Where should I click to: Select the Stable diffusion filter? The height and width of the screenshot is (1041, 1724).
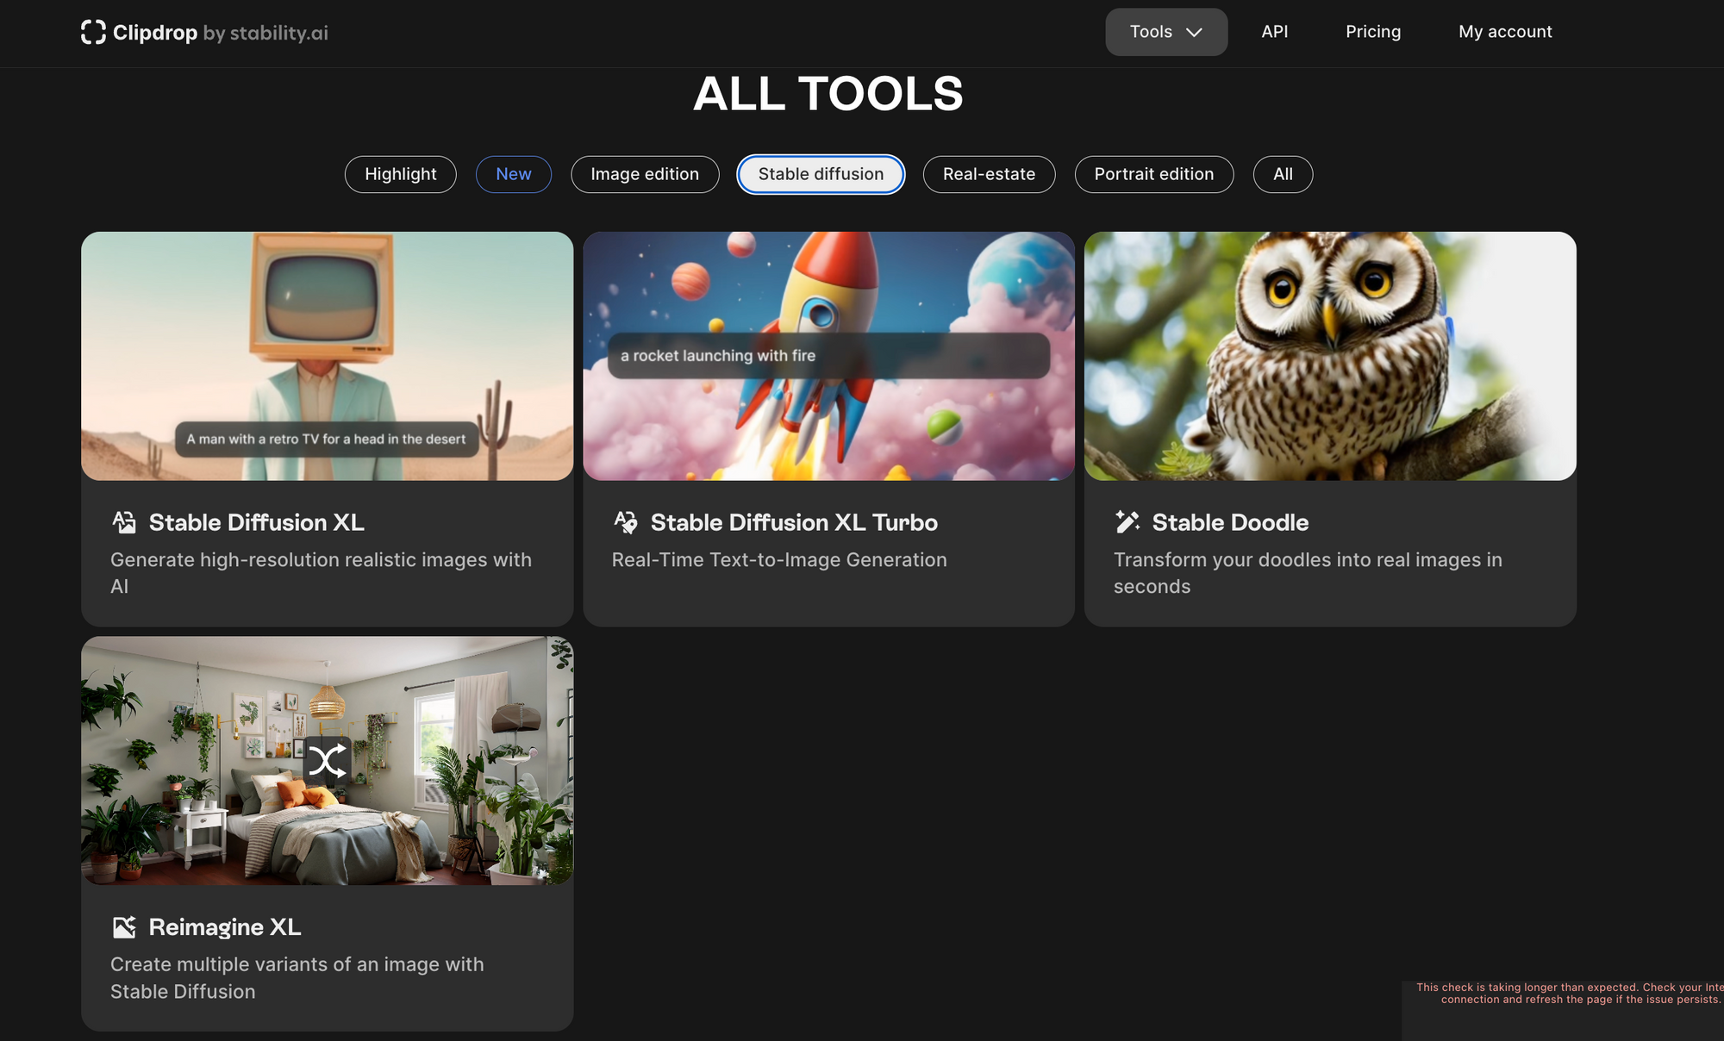[821, 174]
